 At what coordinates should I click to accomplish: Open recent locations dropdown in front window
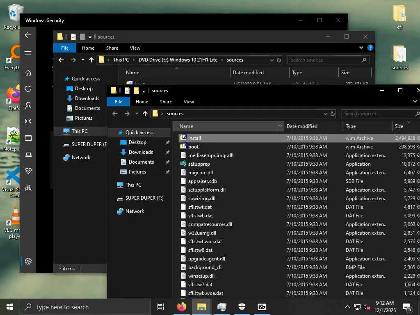137,114
